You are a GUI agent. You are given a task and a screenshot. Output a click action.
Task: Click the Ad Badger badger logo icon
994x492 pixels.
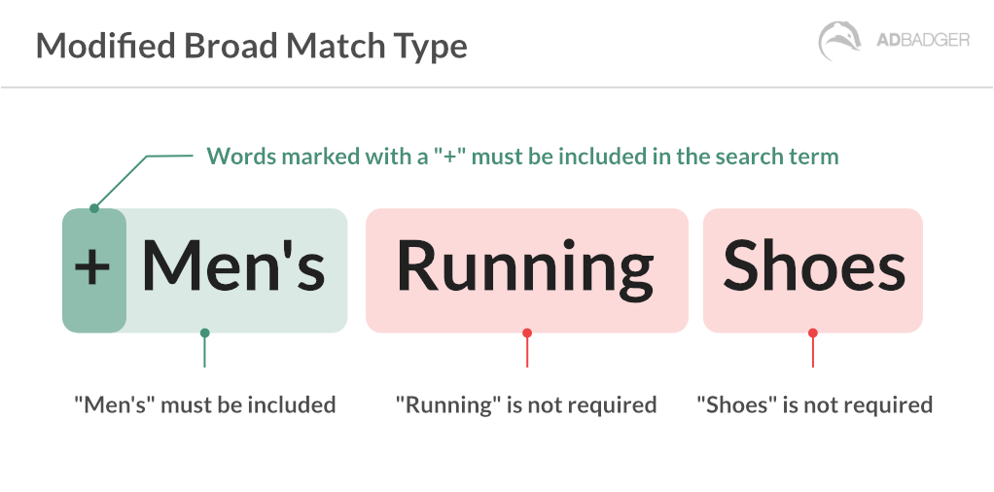point(839,43)
